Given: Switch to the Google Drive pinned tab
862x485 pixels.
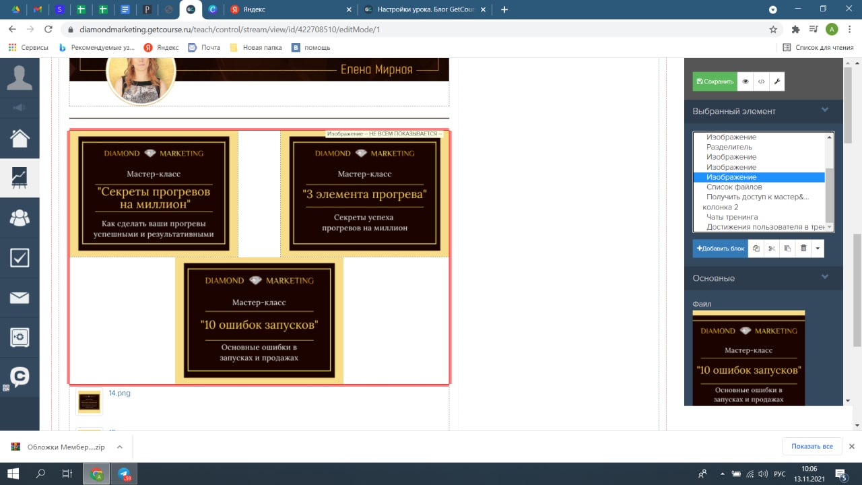Looking at the screenshot, I should (x=16, y=9).
